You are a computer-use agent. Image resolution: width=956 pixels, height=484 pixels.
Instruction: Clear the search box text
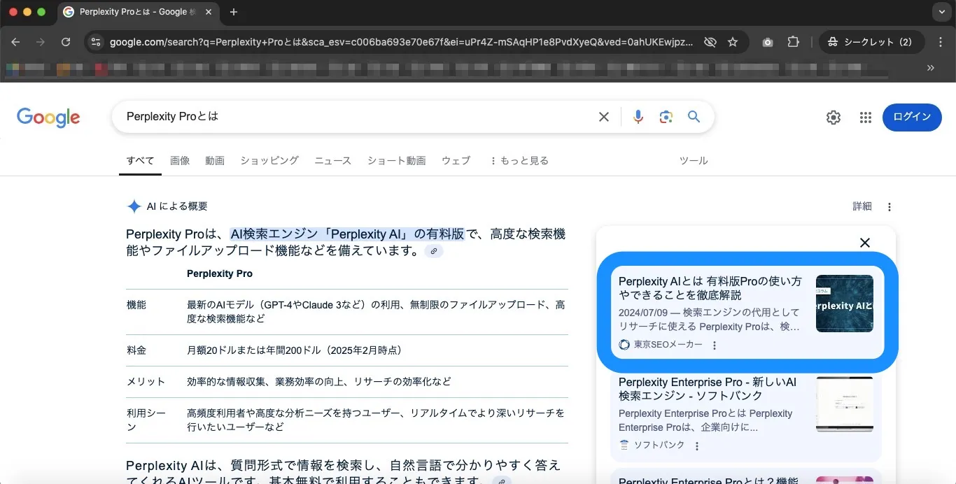604,117
